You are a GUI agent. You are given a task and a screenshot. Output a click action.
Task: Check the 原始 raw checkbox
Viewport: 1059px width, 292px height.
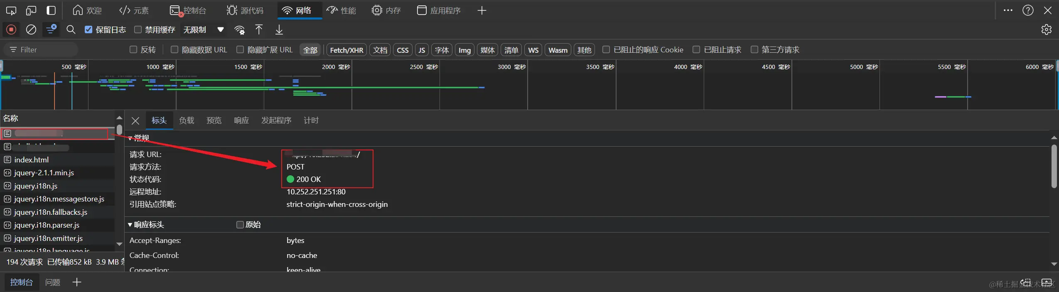tap(240, 225)
